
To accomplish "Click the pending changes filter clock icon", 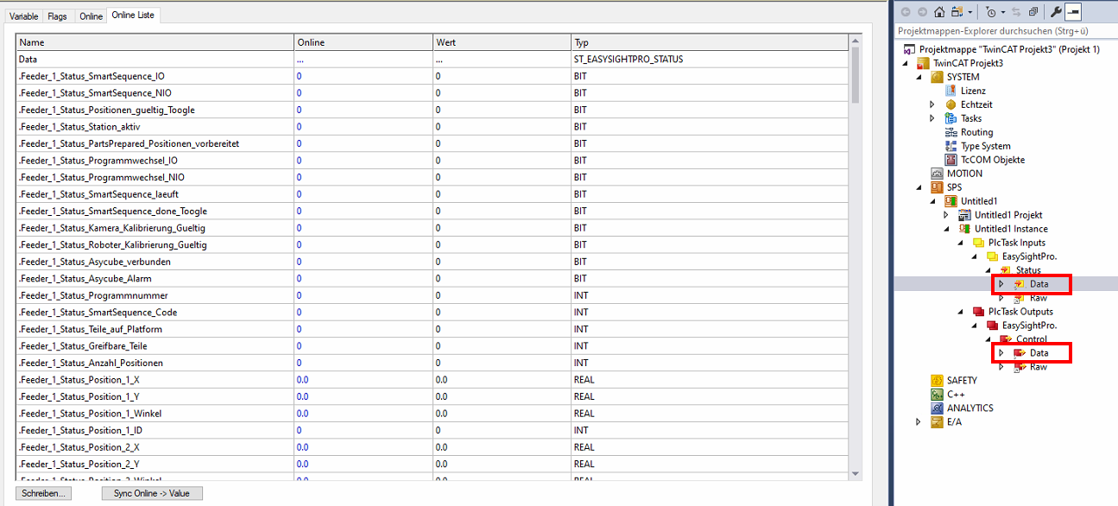I will pos(990,12).
